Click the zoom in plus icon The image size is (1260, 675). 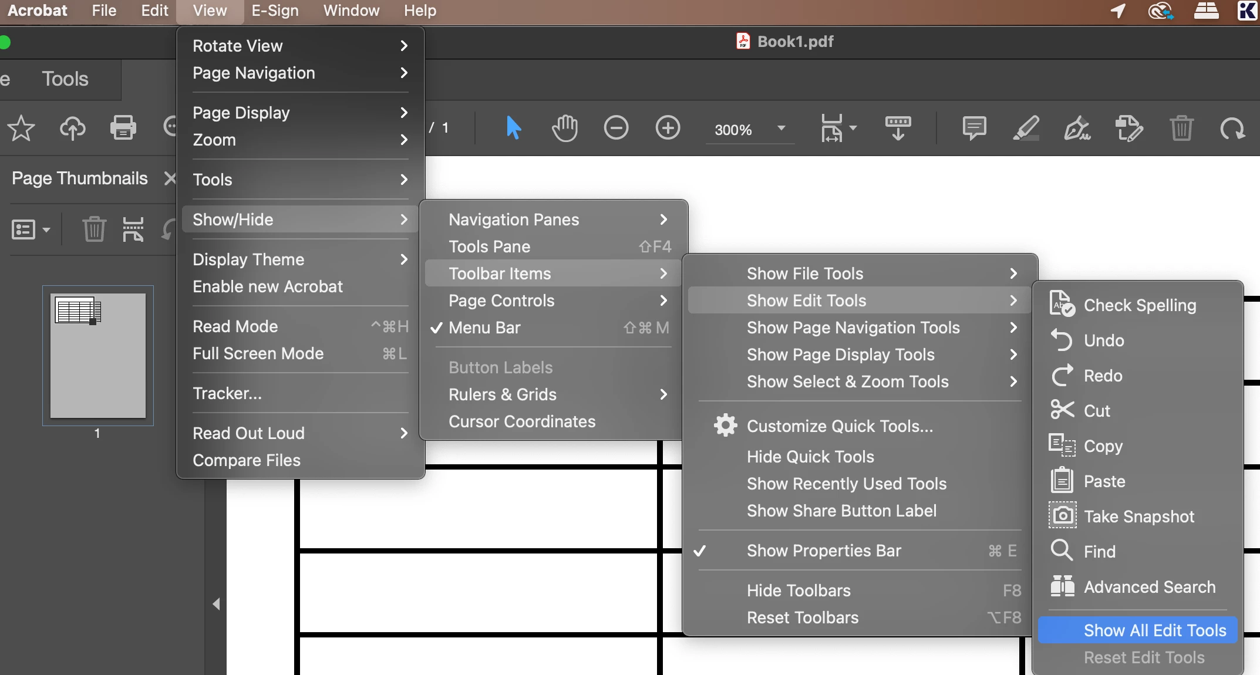[x=668, y=128]
